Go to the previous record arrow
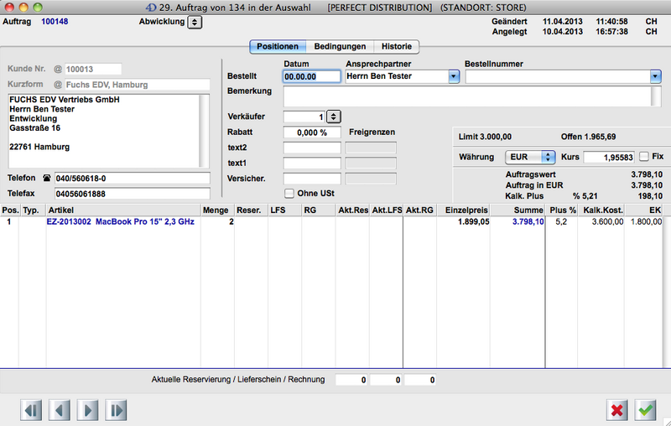 [x=60, y=410]
